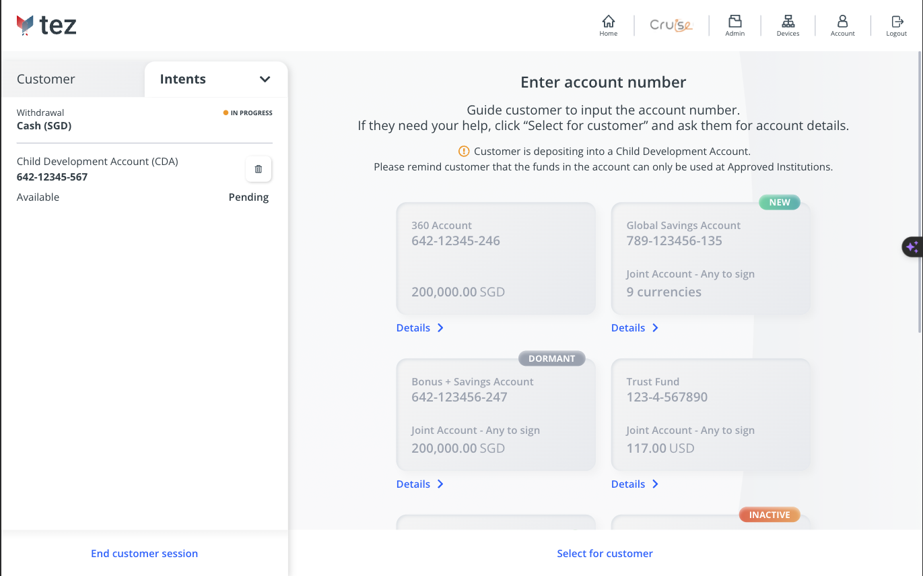Expand Details for Bonus + Savings Account
Image resolution: width=923 pixels, height=576 pixels.
coord(420,484)
